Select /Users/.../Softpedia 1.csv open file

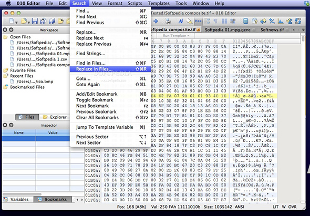[42, 59]
